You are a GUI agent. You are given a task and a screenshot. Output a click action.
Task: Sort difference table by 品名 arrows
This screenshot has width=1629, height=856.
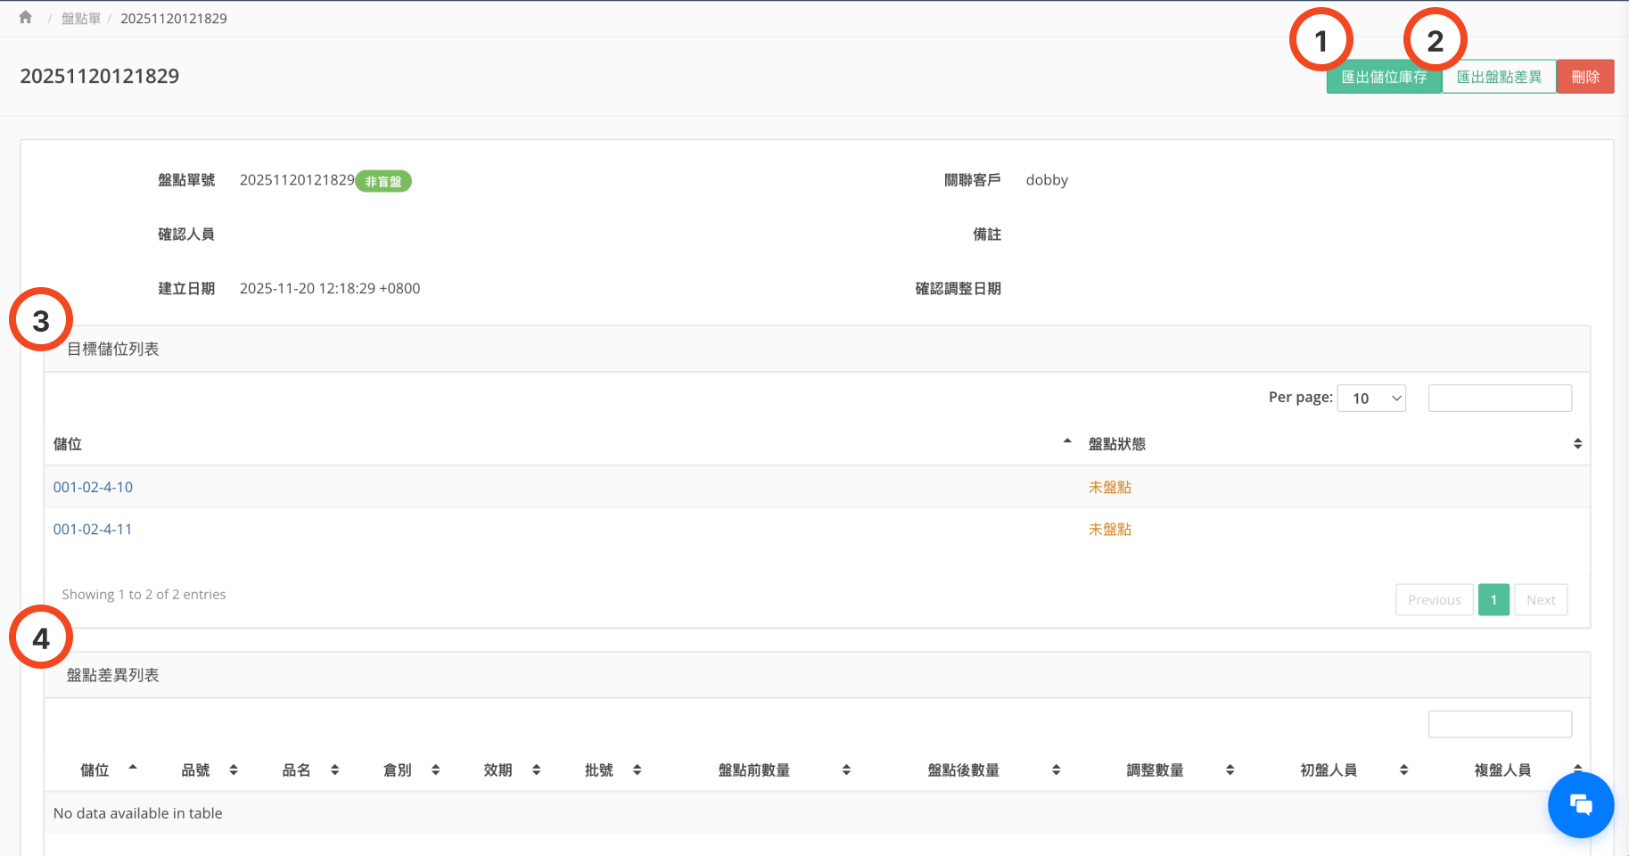334,770
